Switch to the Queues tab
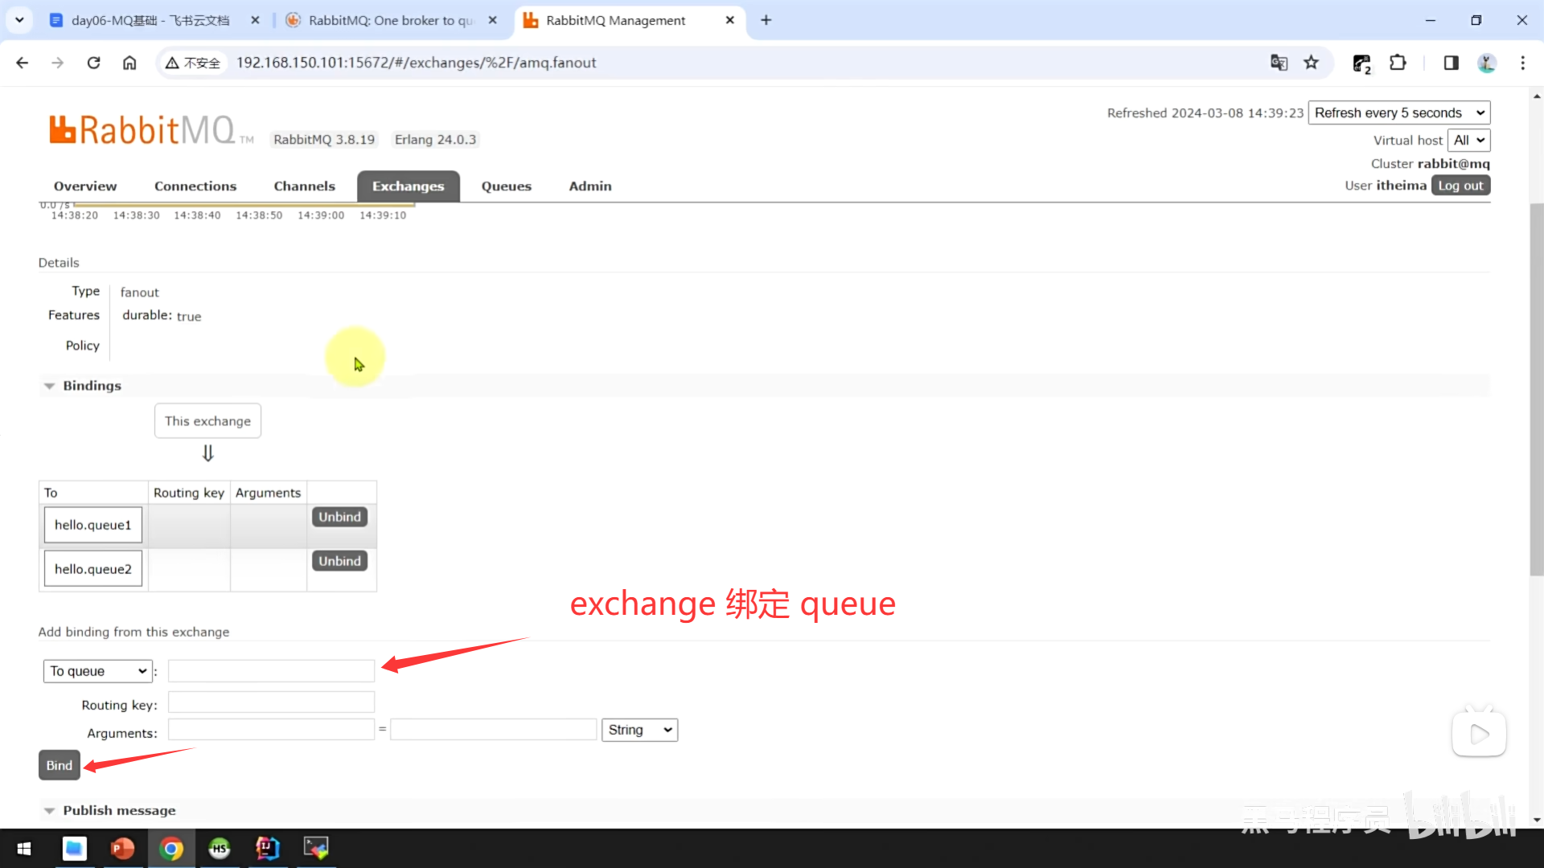Image resolution: width=1544 pixels, height=868 pixels. point(506,186)
